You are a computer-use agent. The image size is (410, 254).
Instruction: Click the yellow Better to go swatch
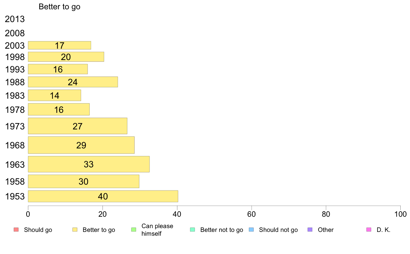(x=75, y=230)
